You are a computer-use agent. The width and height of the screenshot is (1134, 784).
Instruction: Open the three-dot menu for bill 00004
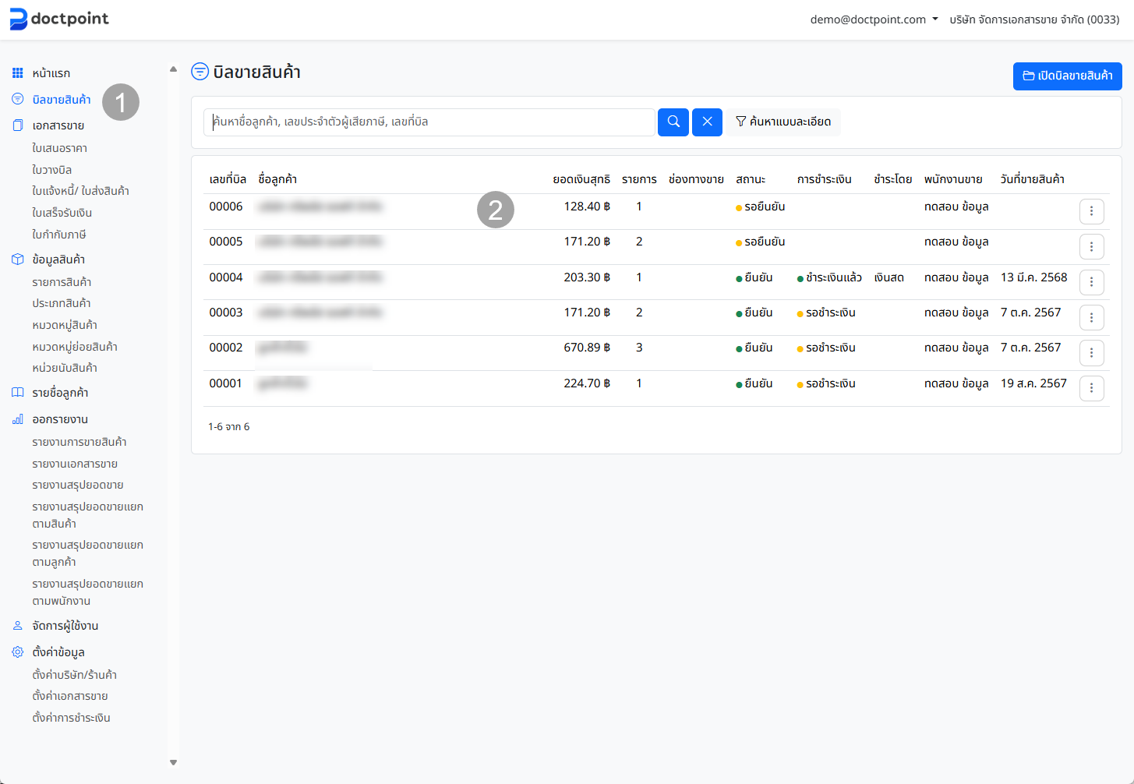[1091, 282]
